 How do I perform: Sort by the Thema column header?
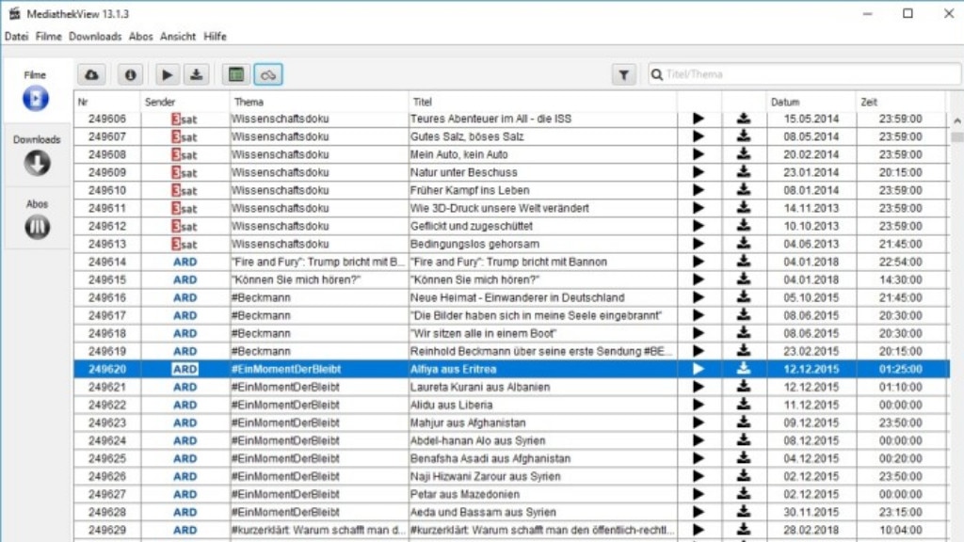tap(319, 102)
